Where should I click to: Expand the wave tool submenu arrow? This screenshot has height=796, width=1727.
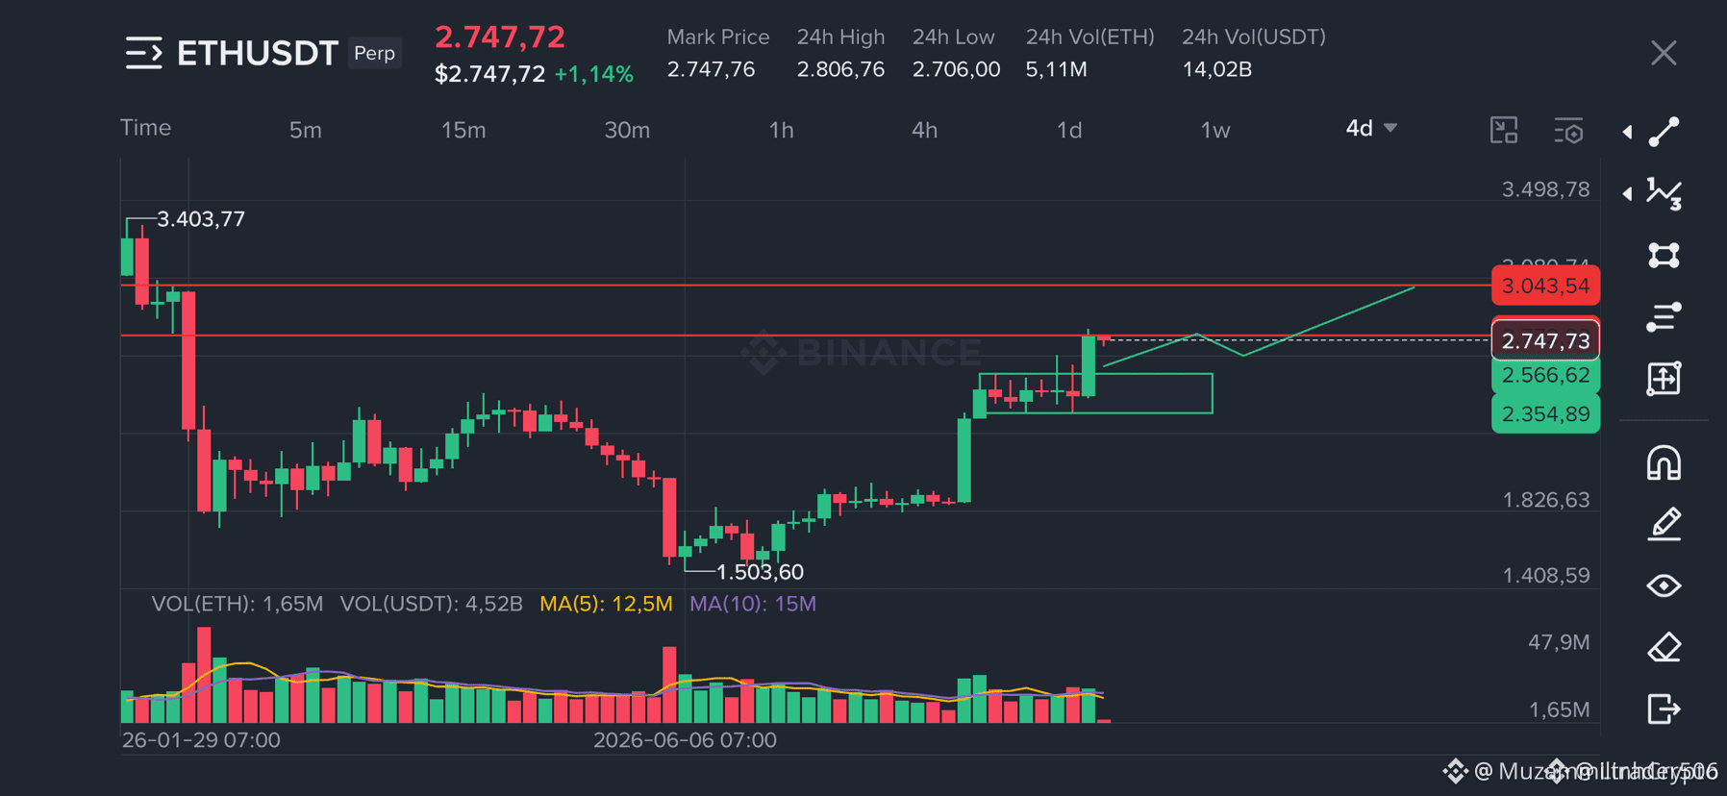tap(1627, 193)
